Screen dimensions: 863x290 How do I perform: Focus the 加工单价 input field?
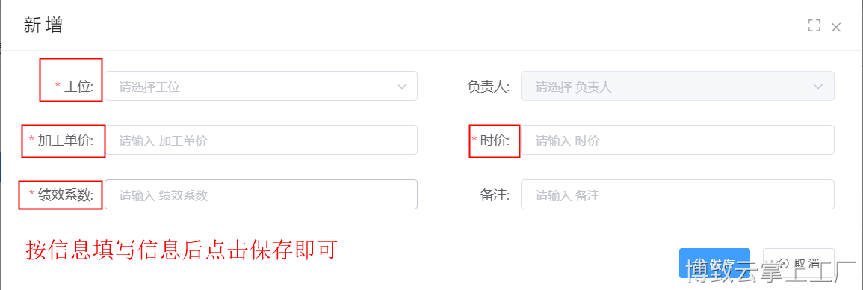pyautogui.click(x=261, y=141)
